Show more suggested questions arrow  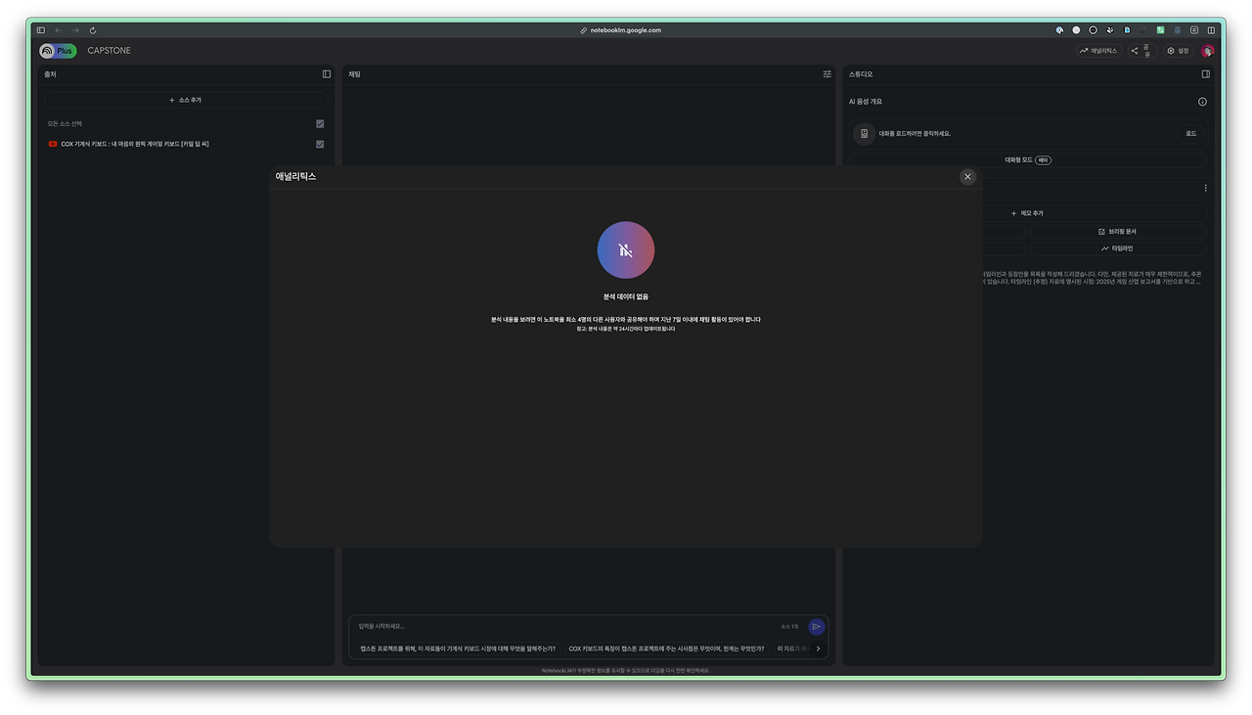(819, 648)
